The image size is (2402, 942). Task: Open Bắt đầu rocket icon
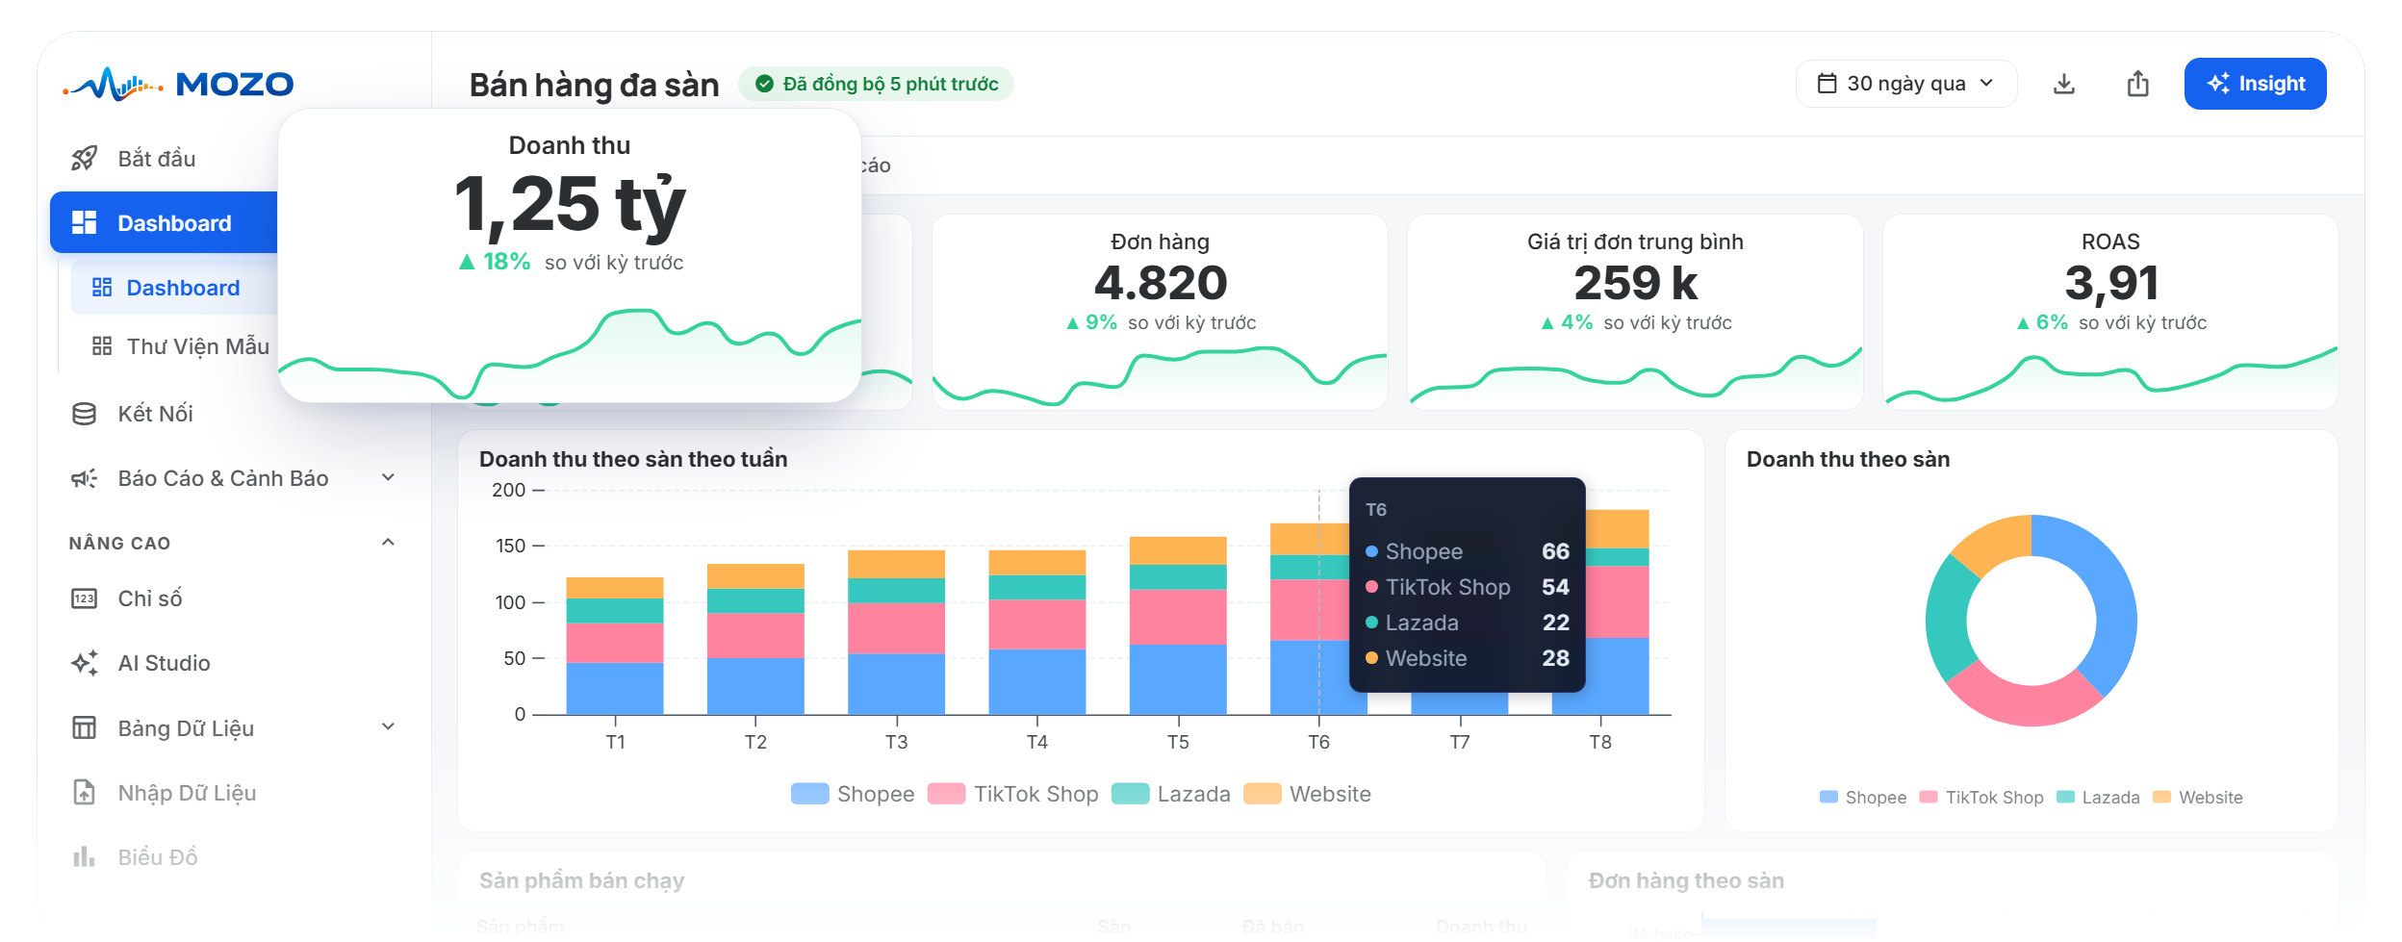click(85, 159)
